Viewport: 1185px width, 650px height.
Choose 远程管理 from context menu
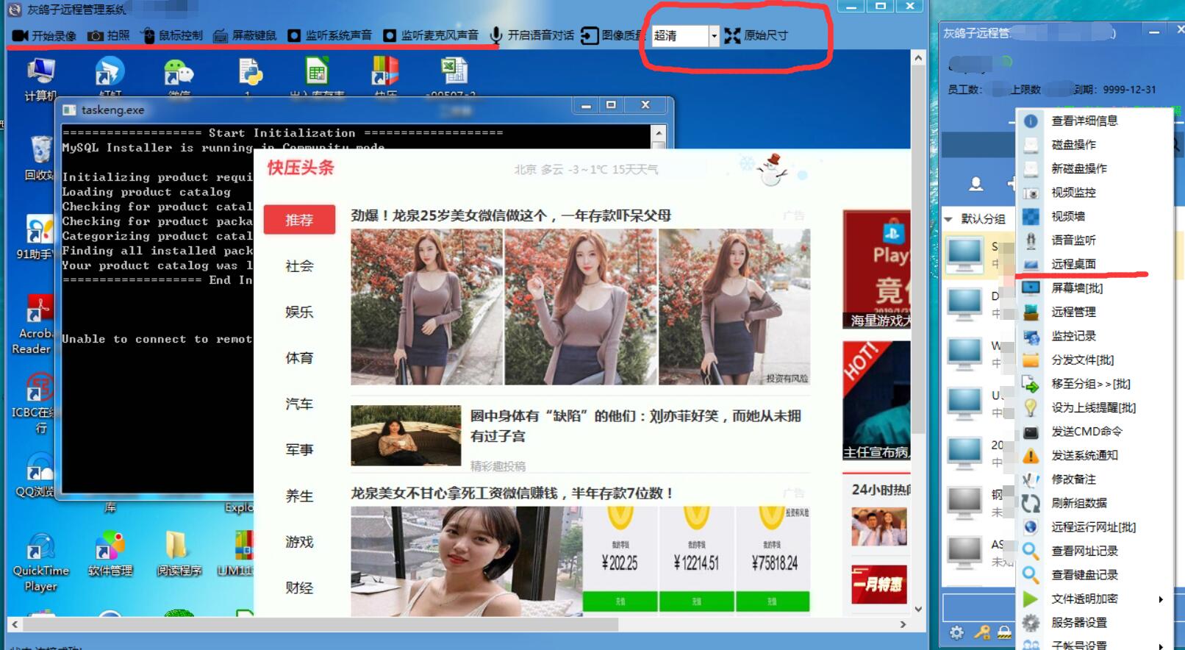[1073, 312]
